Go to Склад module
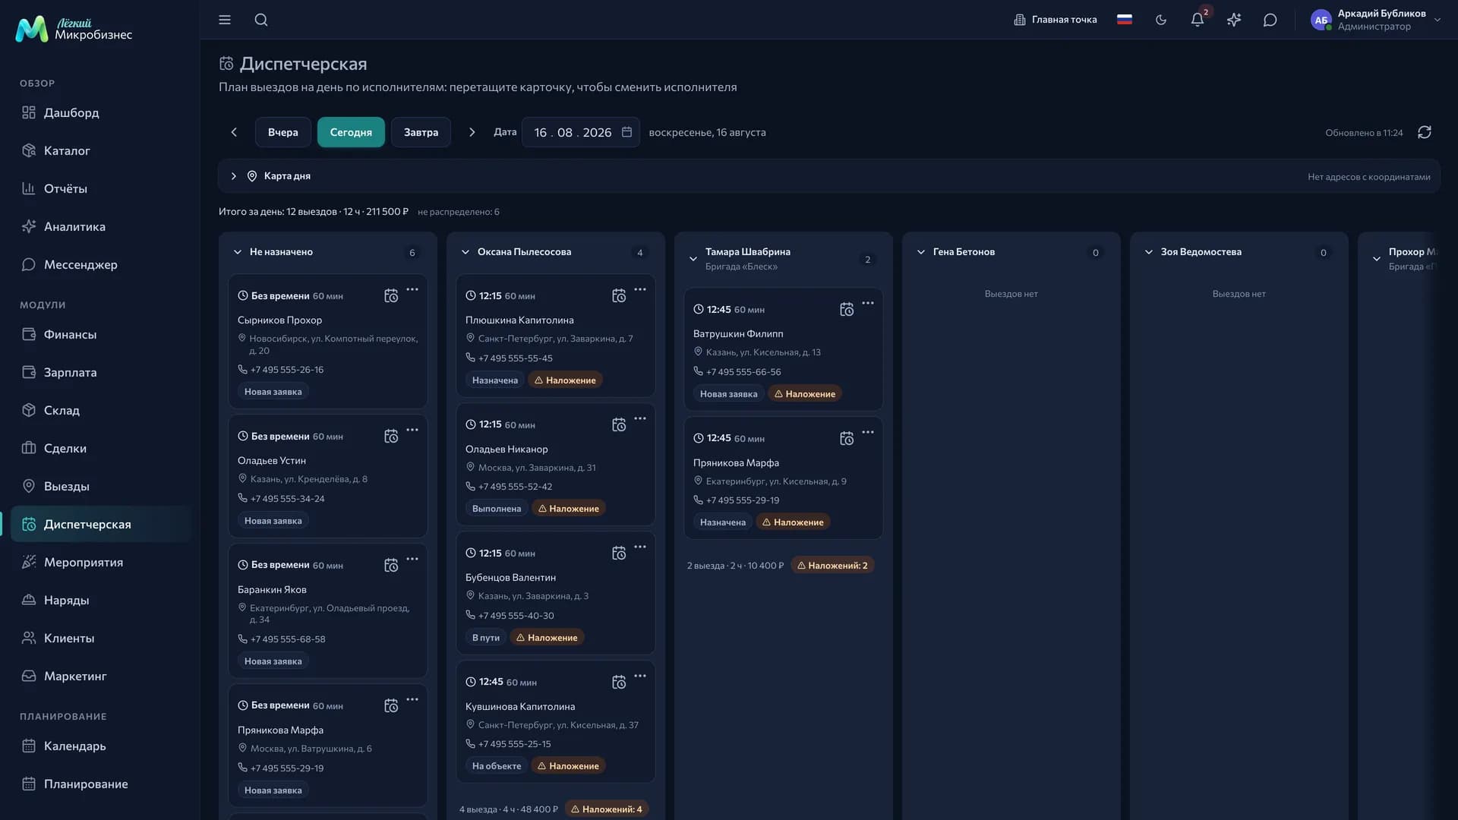This screenshot has width=1458, height=820. pos(100,410)
